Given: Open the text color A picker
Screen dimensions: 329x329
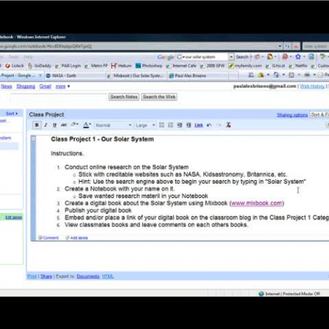Looking at the screenshot, I should [87, 125].
